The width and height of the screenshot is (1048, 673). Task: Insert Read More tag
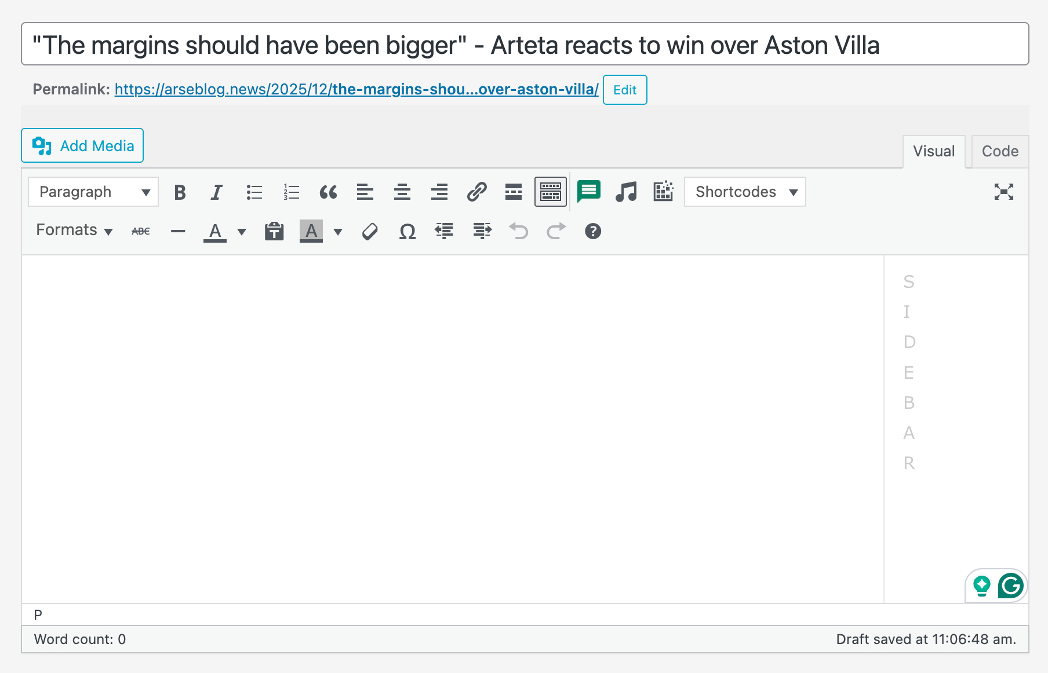(x=513, y=192)
